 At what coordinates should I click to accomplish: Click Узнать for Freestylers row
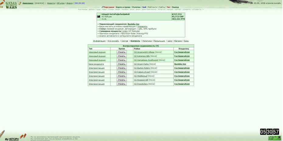click(x=122, y=84)
